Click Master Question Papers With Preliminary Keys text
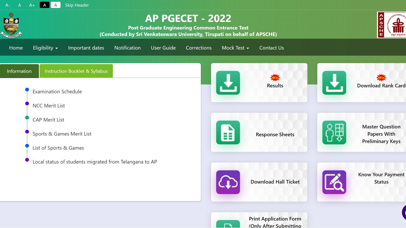Image resolution: width=406 pixels, height=228 pixels. [x=381, y=134]
